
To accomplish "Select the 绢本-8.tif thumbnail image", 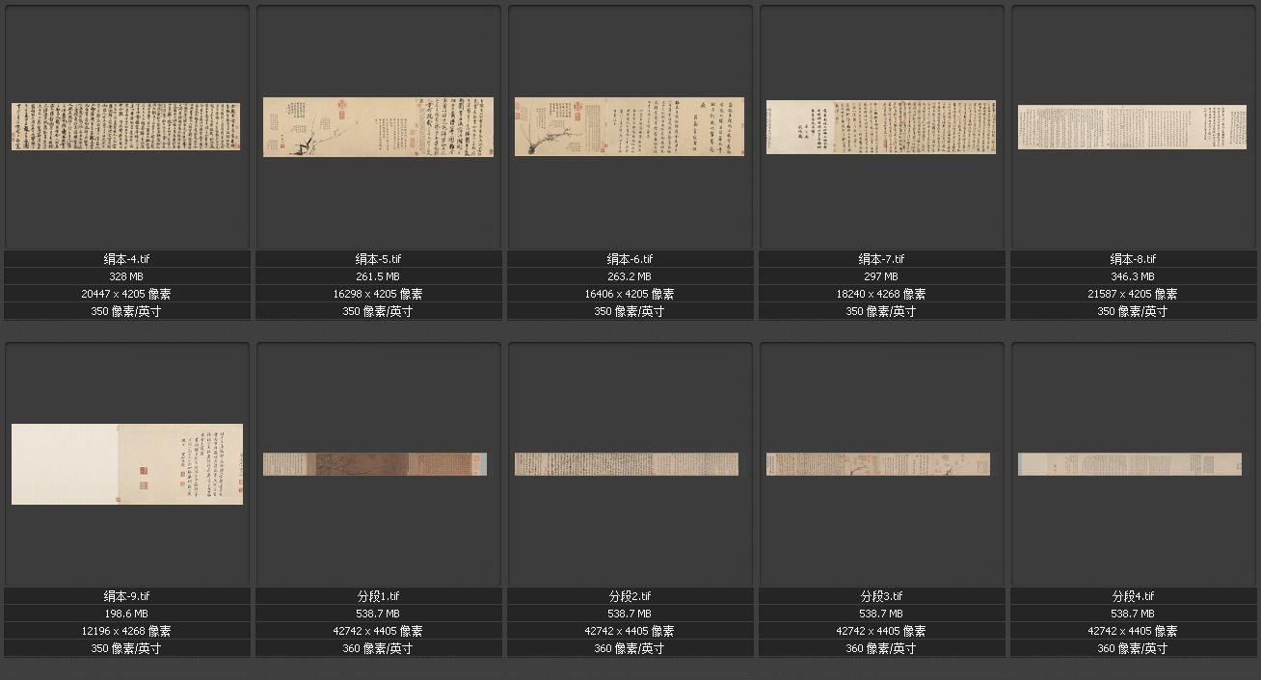I will [1132, 126].
